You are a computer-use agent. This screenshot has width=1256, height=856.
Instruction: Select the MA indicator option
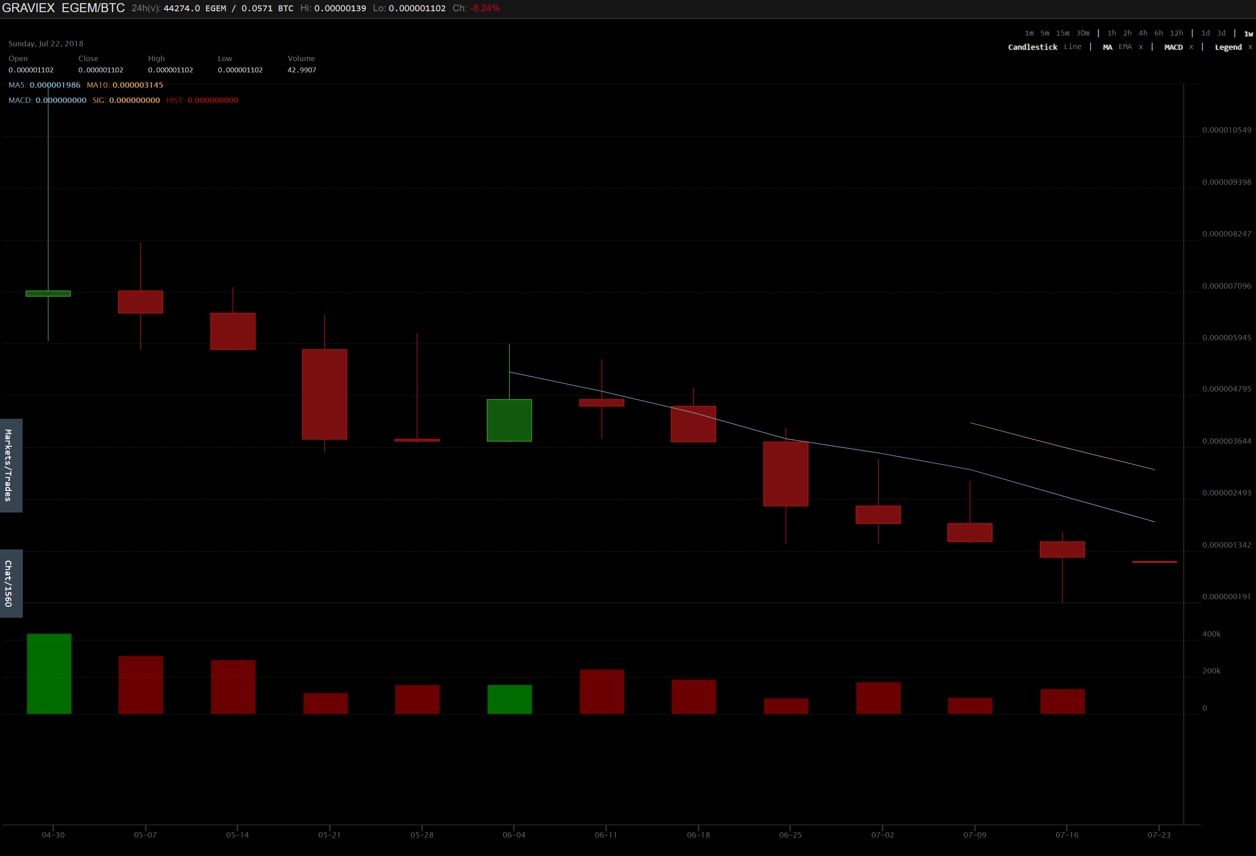[1107, 47]
